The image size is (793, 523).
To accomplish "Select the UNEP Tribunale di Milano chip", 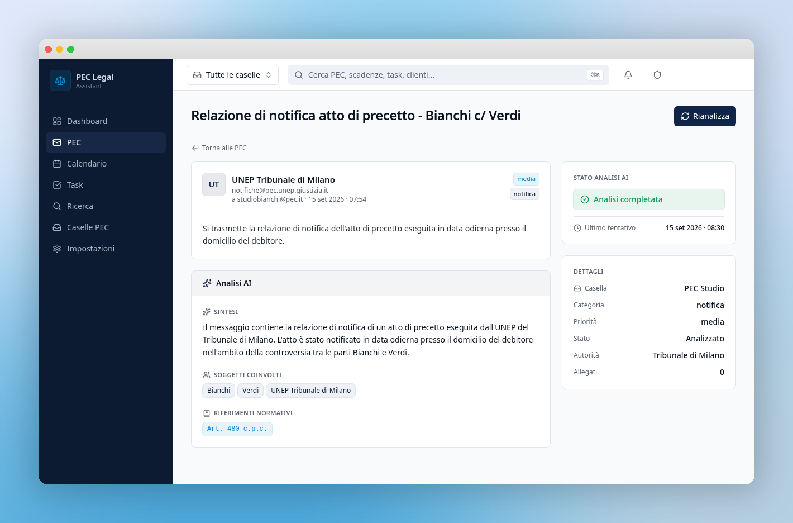I will pos(310,391).
